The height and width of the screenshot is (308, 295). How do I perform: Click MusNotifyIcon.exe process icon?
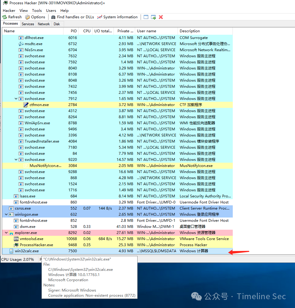click(x=26, y=166)
